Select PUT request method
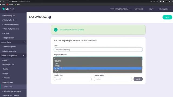Viewport: 173px width, 97px height. pos(98,71)
